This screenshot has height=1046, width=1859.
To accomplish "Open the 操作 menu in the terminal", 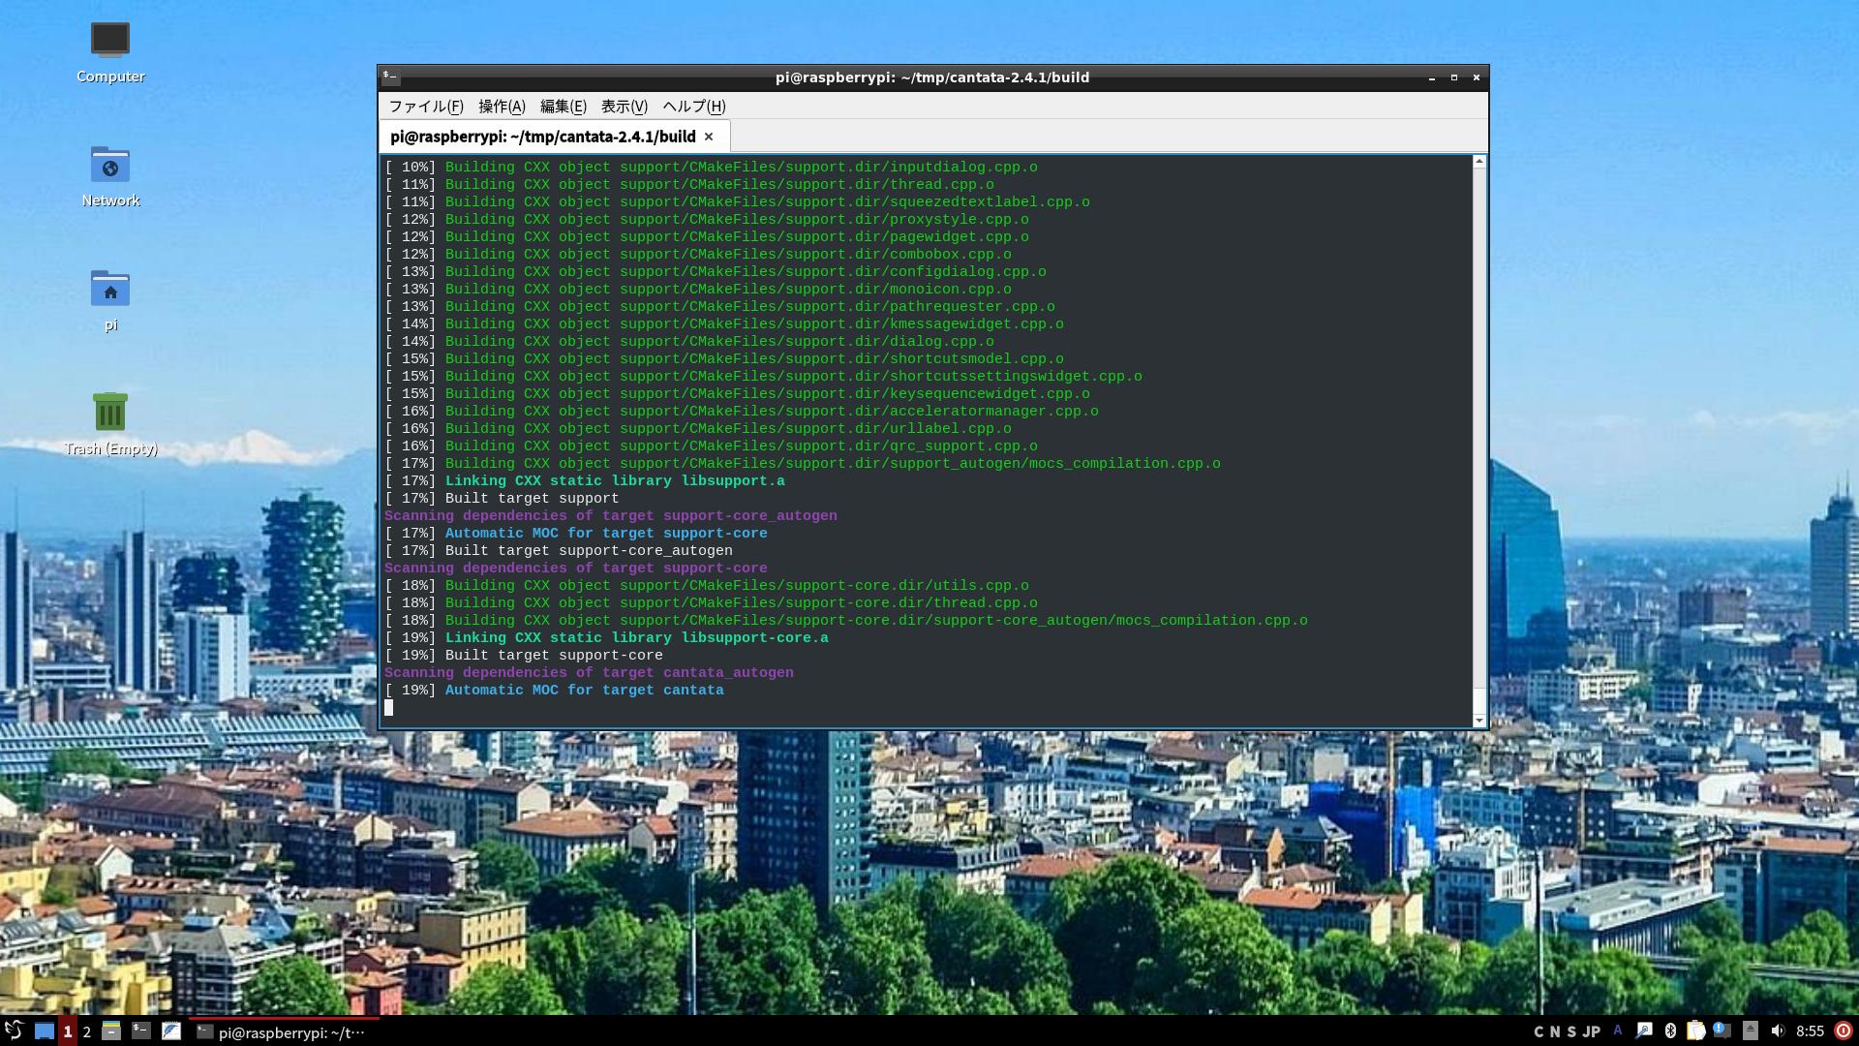I will (x=501, y=107).
